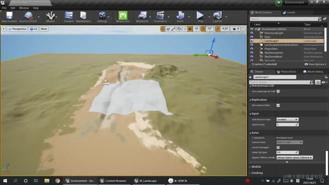Image resolution: width=329 pixels, height=185 pixels.
Task: Uncheck Net Load on Client checkbox
Action: (278, 105)
